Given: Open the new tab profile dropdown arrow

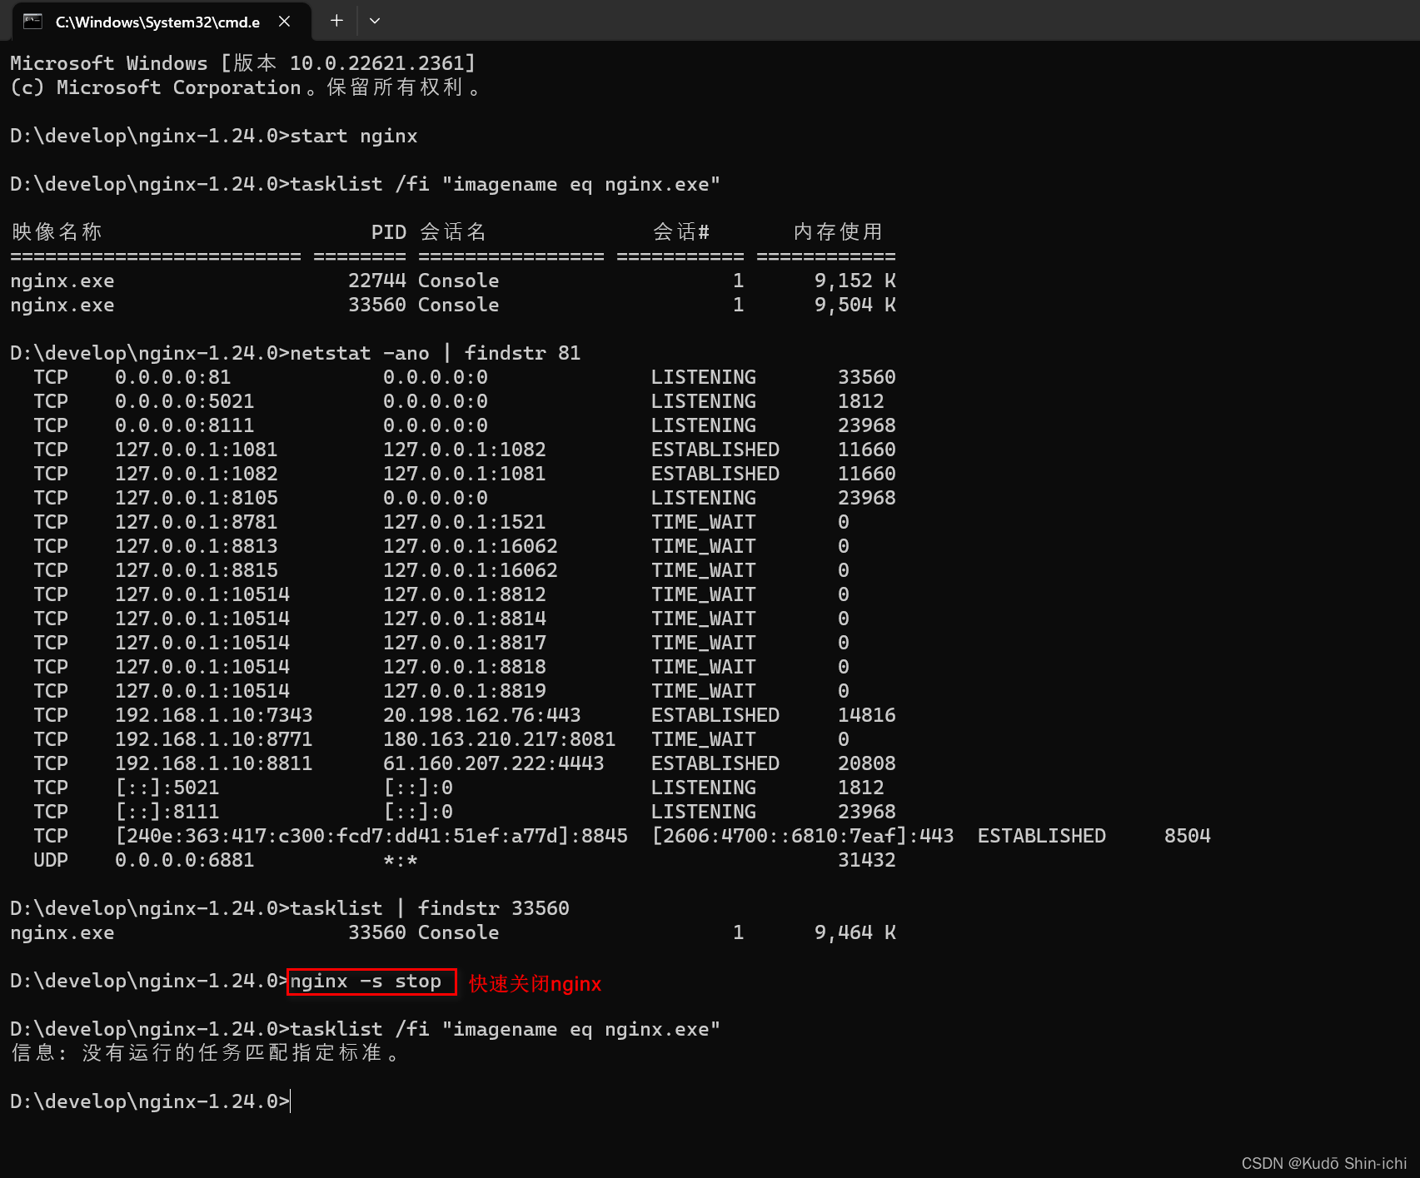Looking at the screenshot, I should click(375, 21).
